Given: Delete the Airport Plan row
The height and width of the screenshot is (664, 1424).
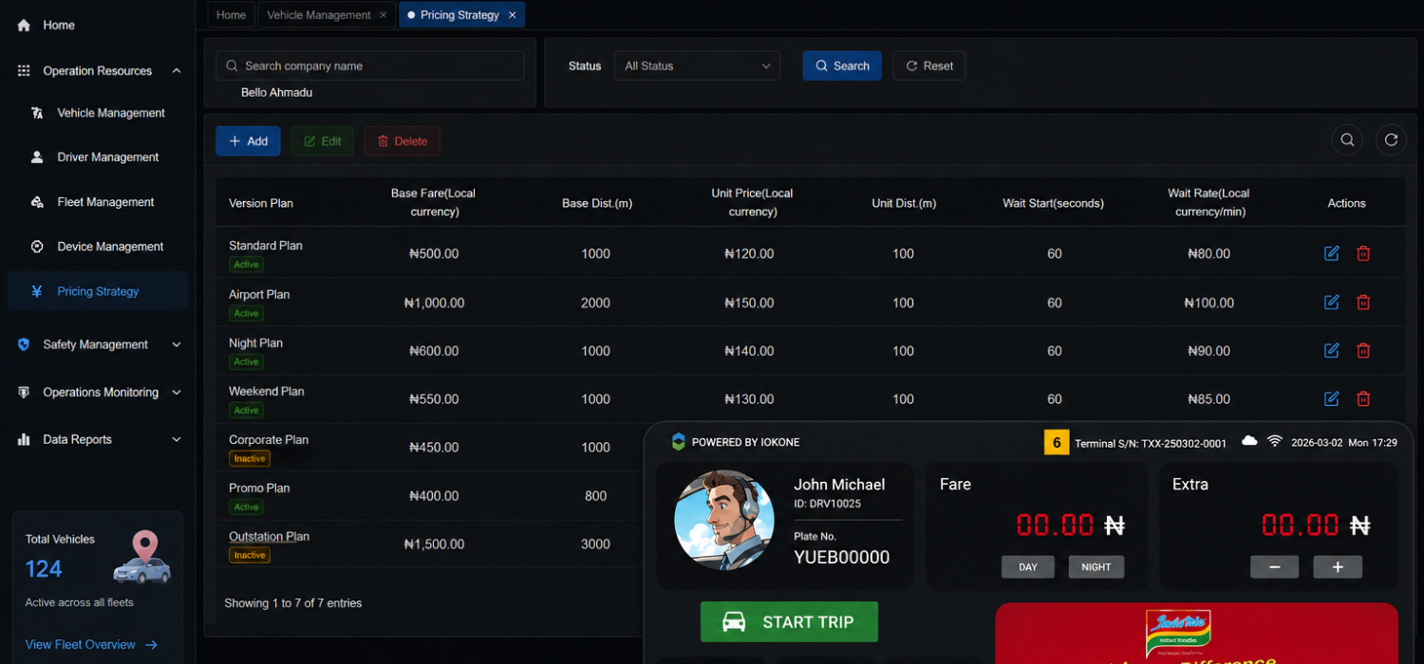Looking at the screenshot, I should click(x=1363, y=302).
